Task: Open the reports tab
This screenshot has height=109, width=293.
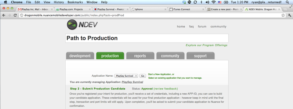Action: point(140,56)
